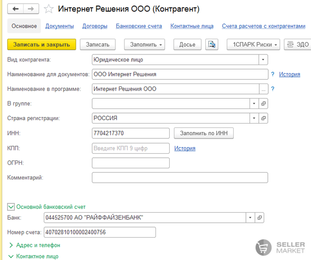Click the Заполнить по ИНН button
The height and width of the screenshot is (260, 311).
204,133
